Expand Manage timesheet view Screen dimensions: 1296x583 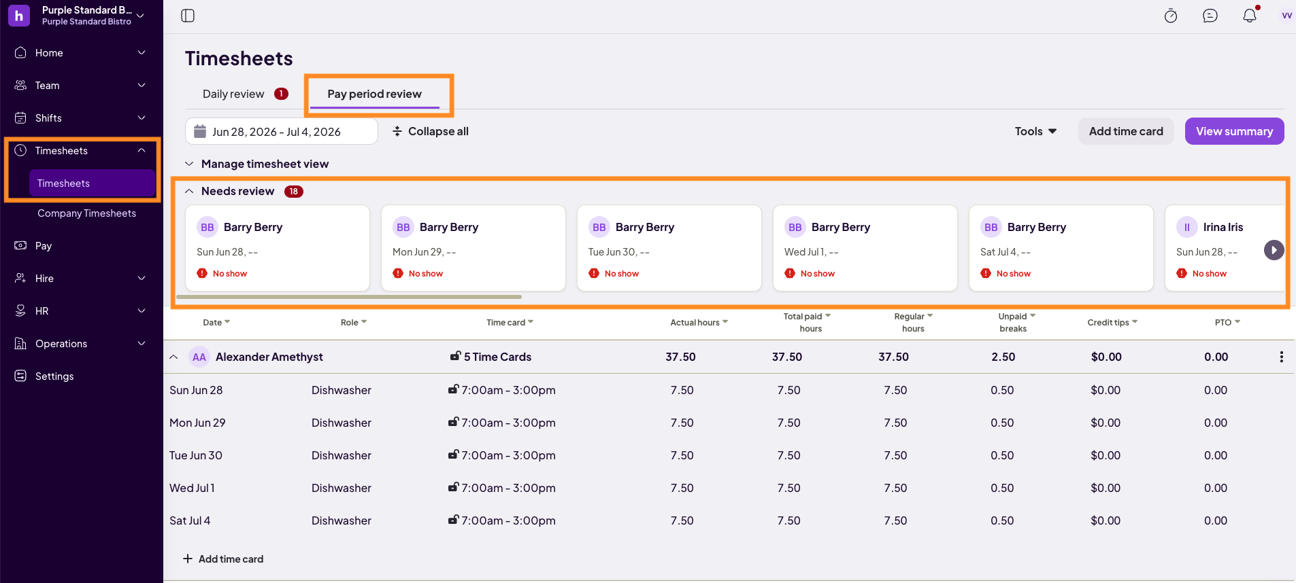click(x=189, y=164)
